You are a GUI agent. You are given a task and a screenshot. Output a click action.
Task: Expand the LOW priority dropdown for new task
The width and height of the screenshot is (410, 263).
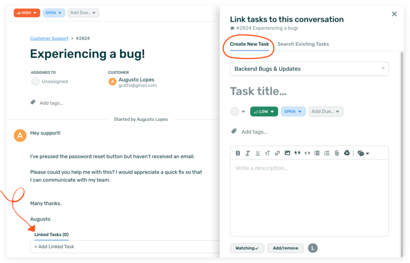264,112
